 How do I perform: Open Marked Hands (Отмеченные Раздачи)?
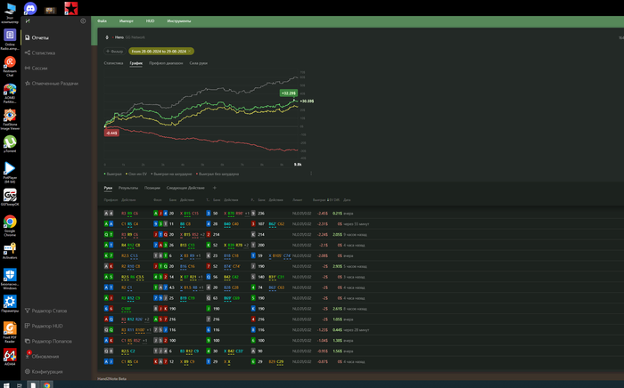tap(55, 83)
